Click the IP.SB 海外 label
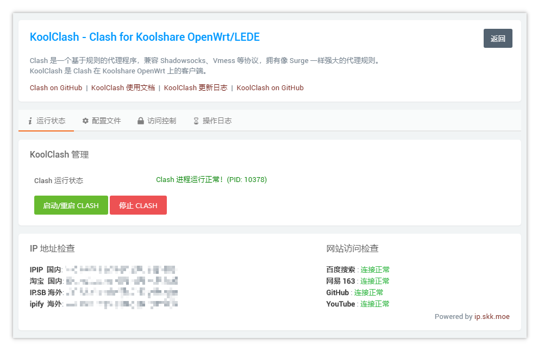 47,293
